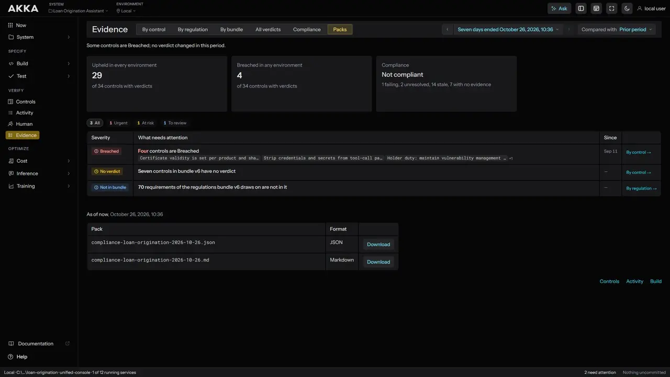This screenshot has height=377, width=670.
Task: Click the AKKA logo
Action: point(23,8)
